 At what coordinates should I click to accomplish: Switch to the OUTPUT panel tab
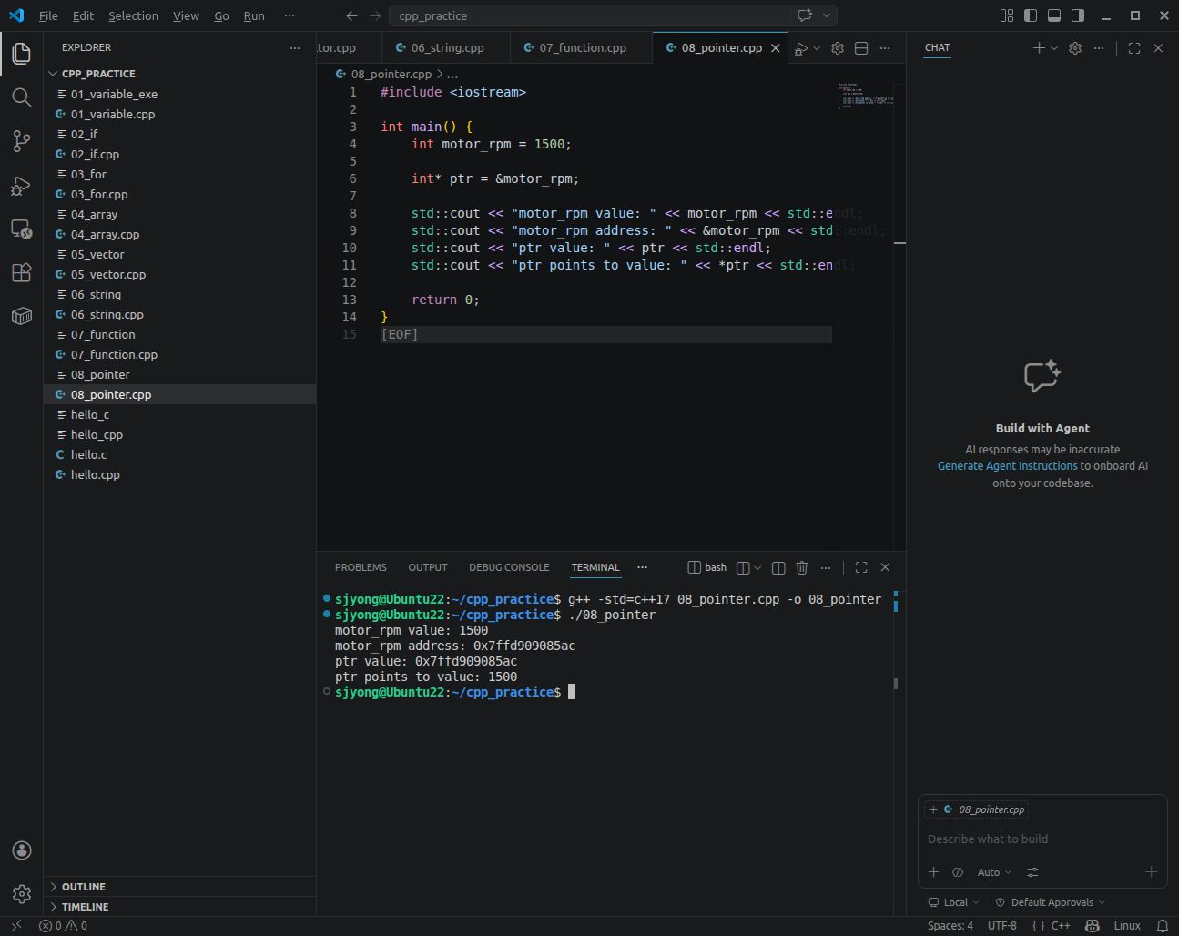(x=428, y=567)
